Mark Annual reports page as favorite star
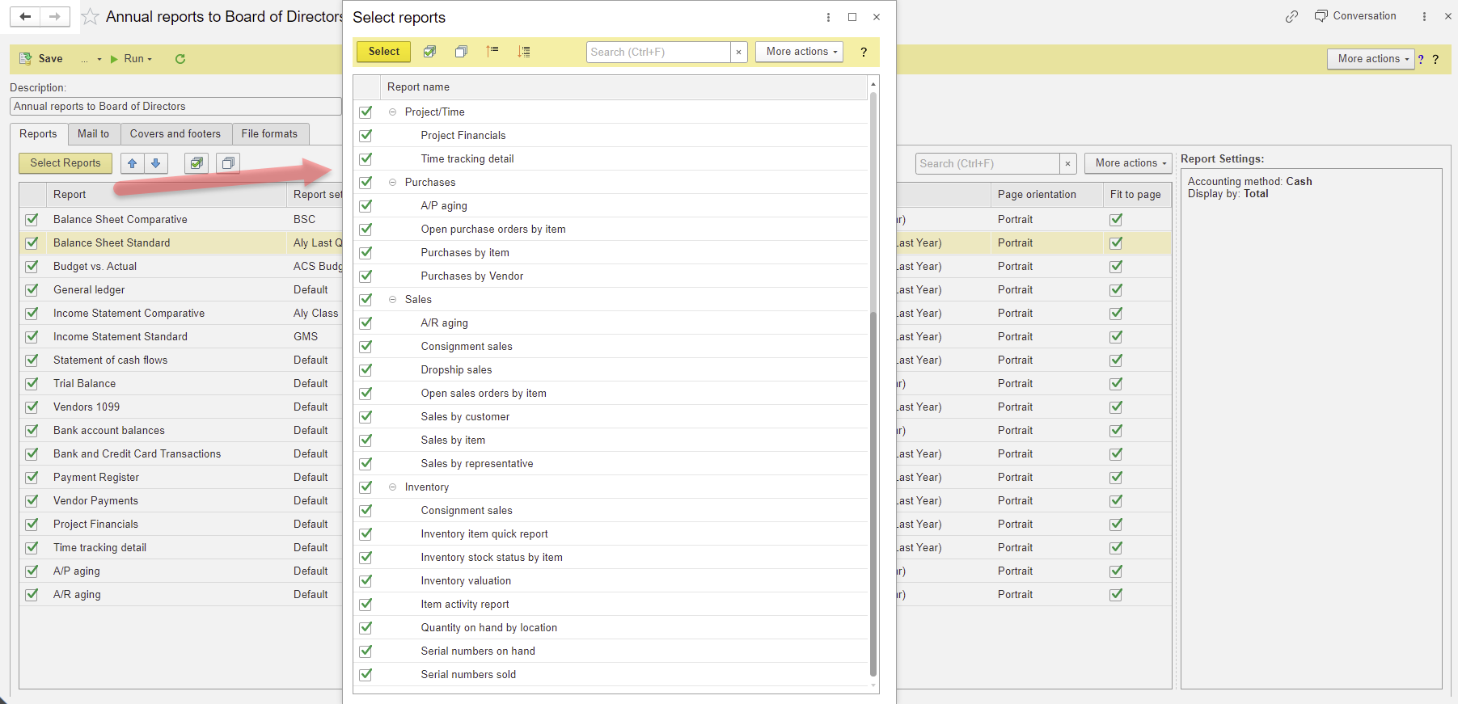 tap(90, 16)
